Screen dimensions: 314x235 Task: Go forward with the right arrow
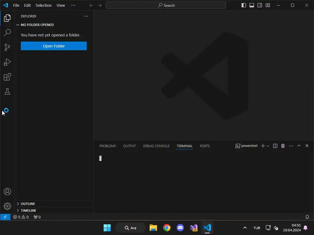point(100,6)
